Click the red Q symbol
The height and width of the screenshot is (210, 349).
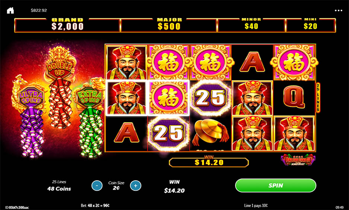(x=294, y=97)
